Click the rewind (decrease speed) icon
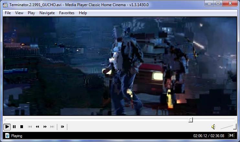Image resolution: width=240 pixels, height=142 pixels. pos(37,127)
